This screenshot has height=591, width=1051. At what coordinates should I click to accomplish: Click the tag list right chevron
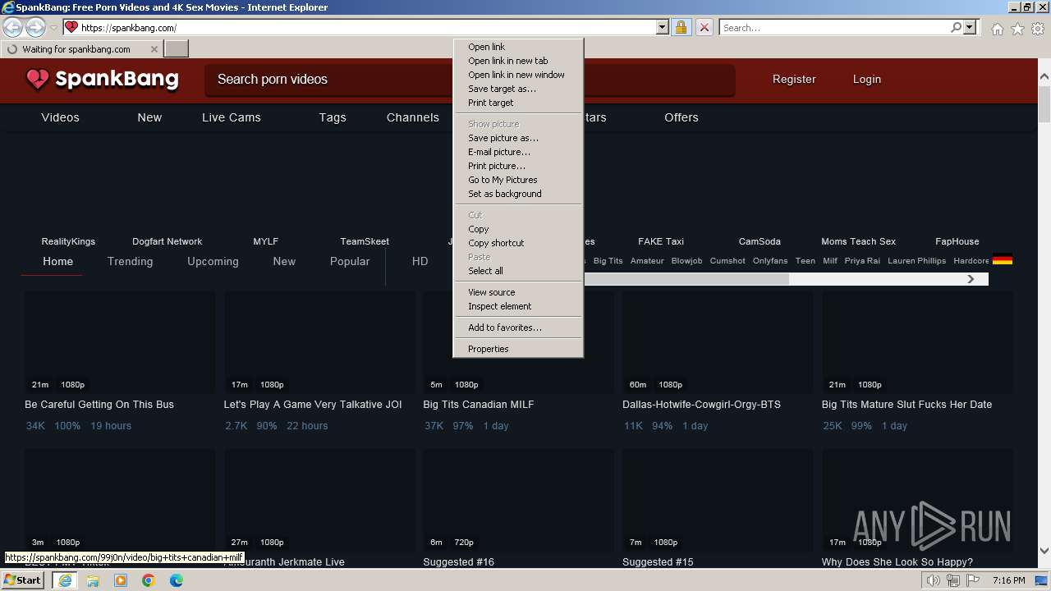click(971, 279)
